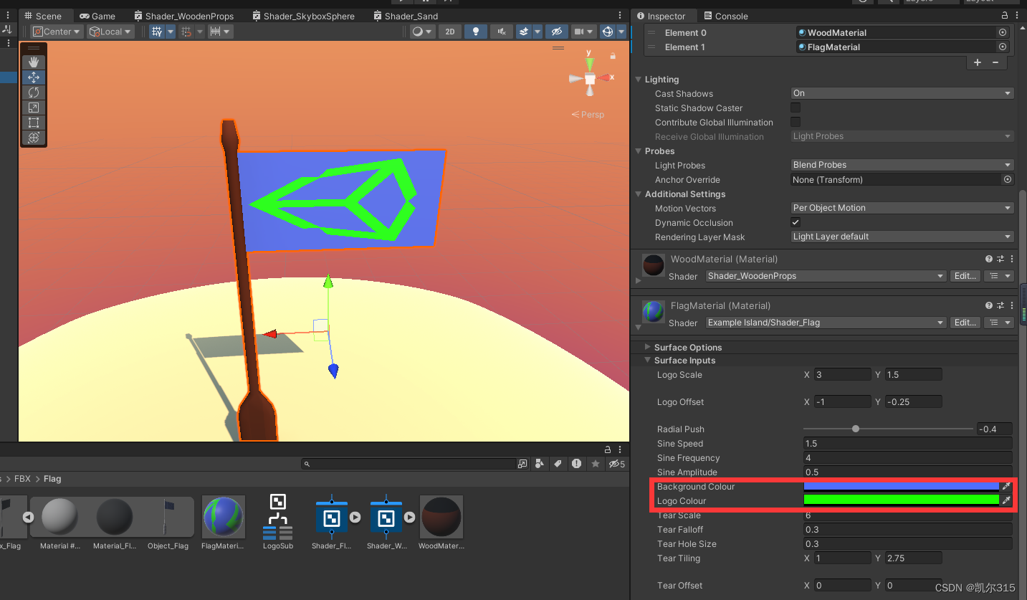Screen dimensions: 1027x600
Task: Select the Rect transform tool
Action: [x=34, y=123]
